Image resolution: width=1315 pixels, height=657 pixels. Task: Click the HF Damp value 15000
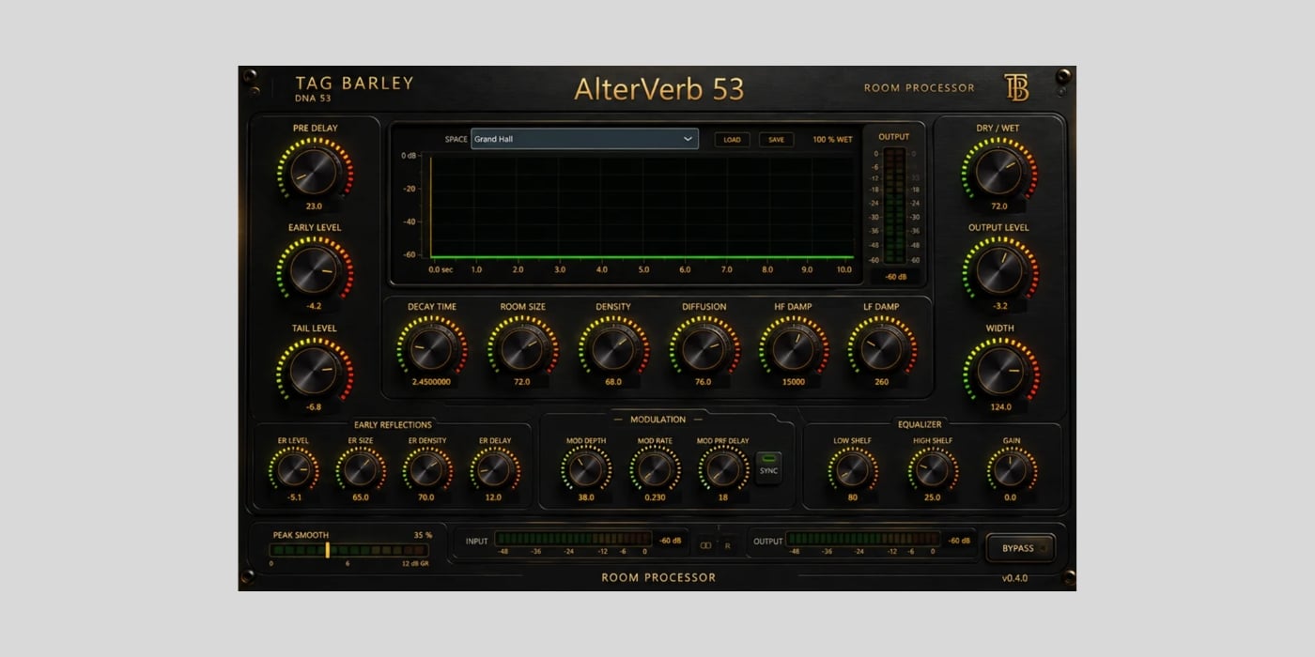[794, 382]
